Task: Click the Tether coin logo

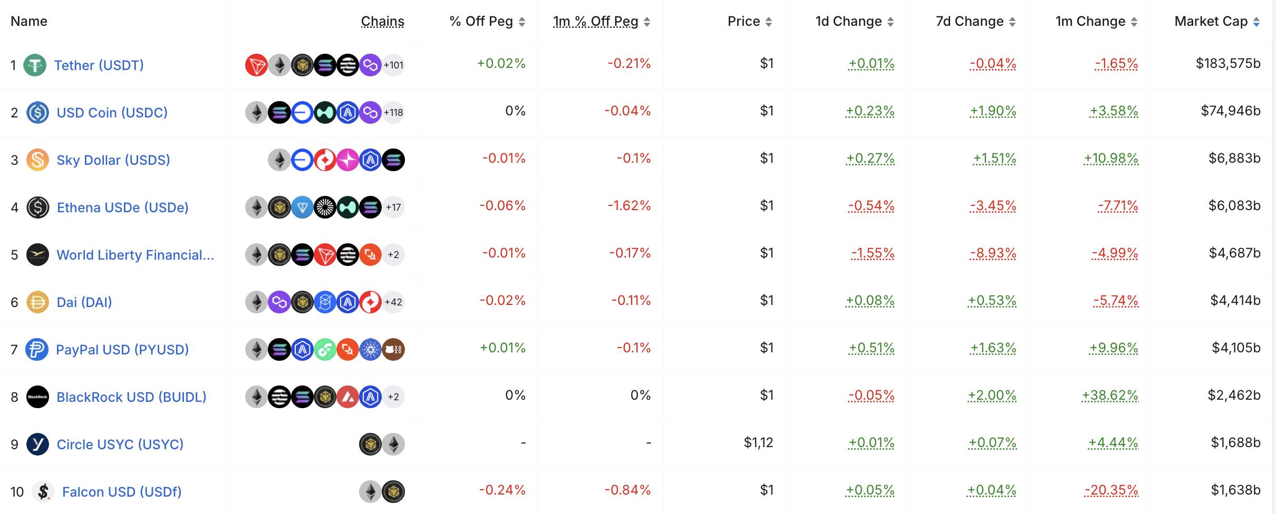Action: pyautogui.click(x=35, y=65)
